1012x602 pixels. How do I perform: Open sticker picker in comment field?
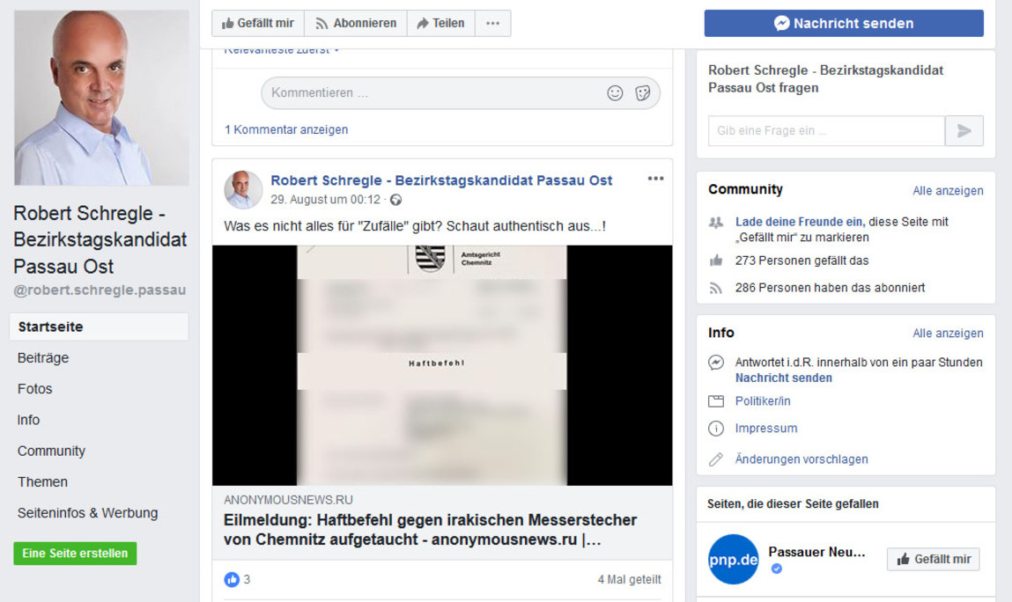pyautogui.click(x=643, y=93)
